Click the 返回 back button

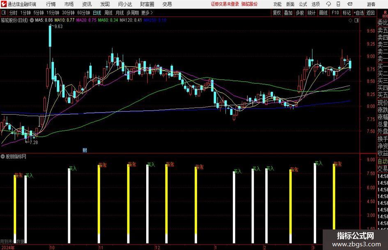[x=371, y=13]
